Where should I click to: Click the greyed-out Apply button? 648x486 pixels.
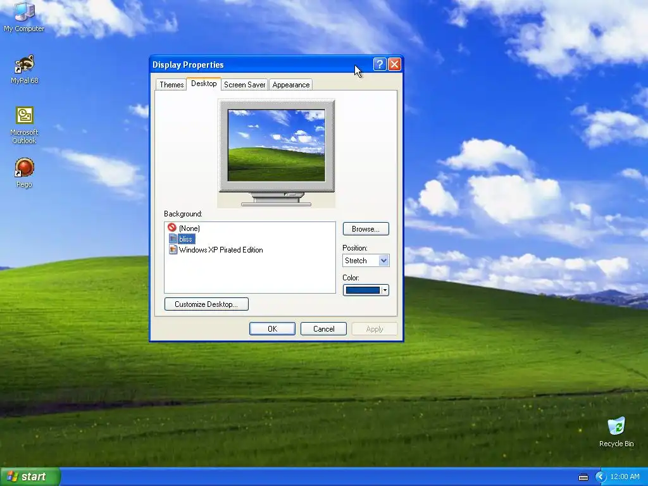(x=375, y=329)
